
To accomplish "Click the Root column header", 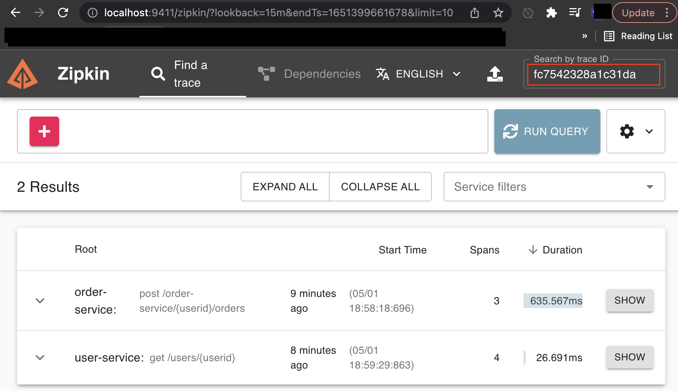I will click(x=86, y=249).
